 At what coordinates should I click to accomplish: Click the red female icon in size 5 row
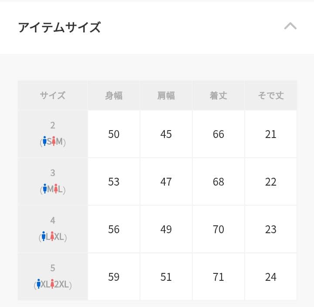[x=53, y=284]
